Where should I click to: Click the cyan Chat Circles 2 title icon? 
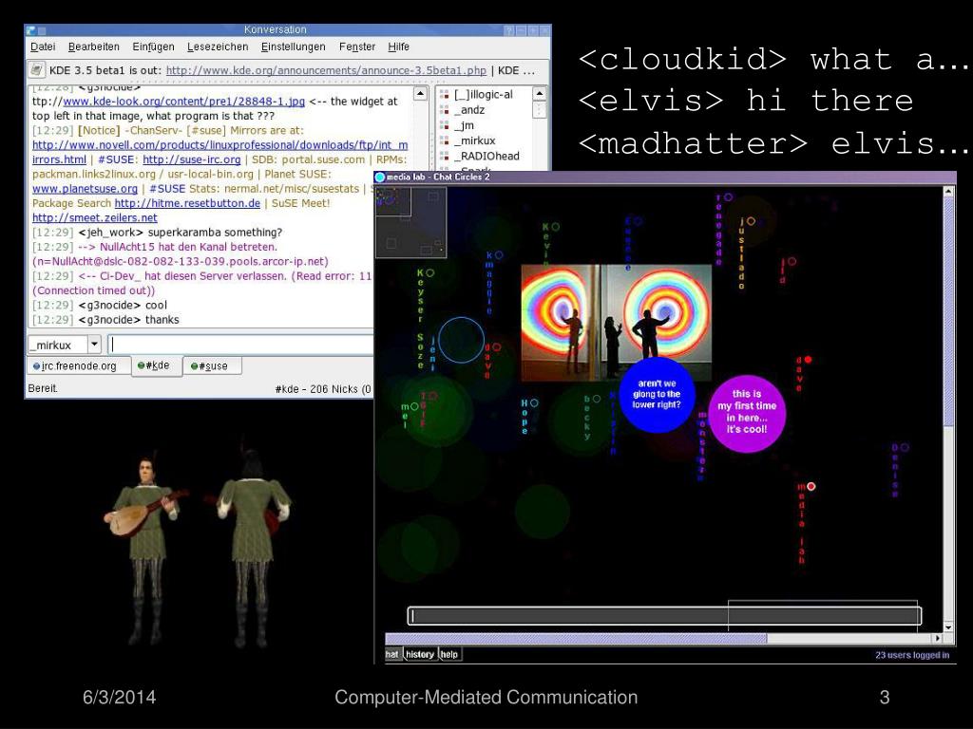click(x=380, y=178)
